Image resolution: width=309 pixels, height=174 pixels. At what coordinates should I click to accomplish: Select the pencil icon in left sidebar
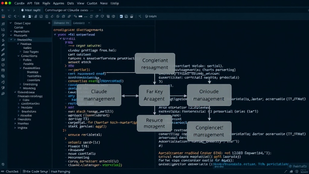pyautogui.click(x=3, y=50)
